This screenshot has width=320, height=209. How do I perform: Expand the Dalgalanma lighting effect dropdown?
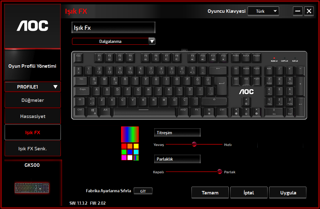point(152,41)
